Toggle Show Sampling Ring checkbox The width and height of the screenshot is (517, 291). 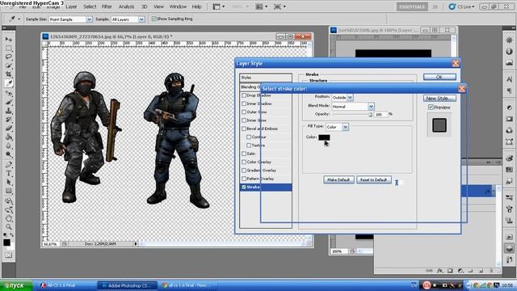point(153,19)
